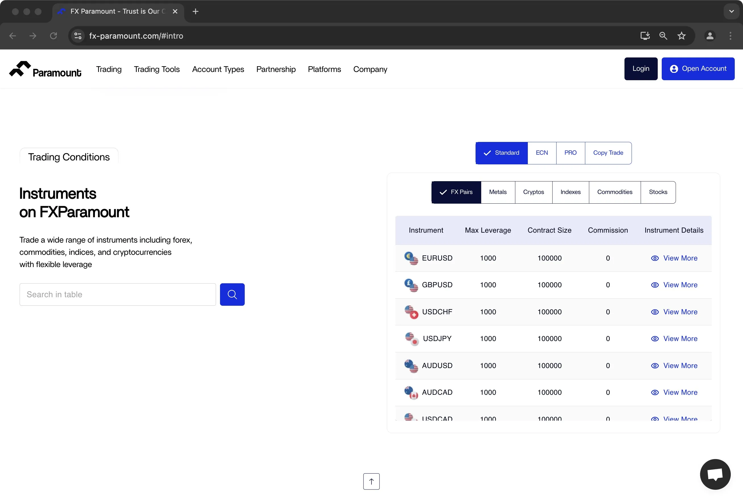Select the Copy Trade account option
743x500 pixels.
(608, 153)
